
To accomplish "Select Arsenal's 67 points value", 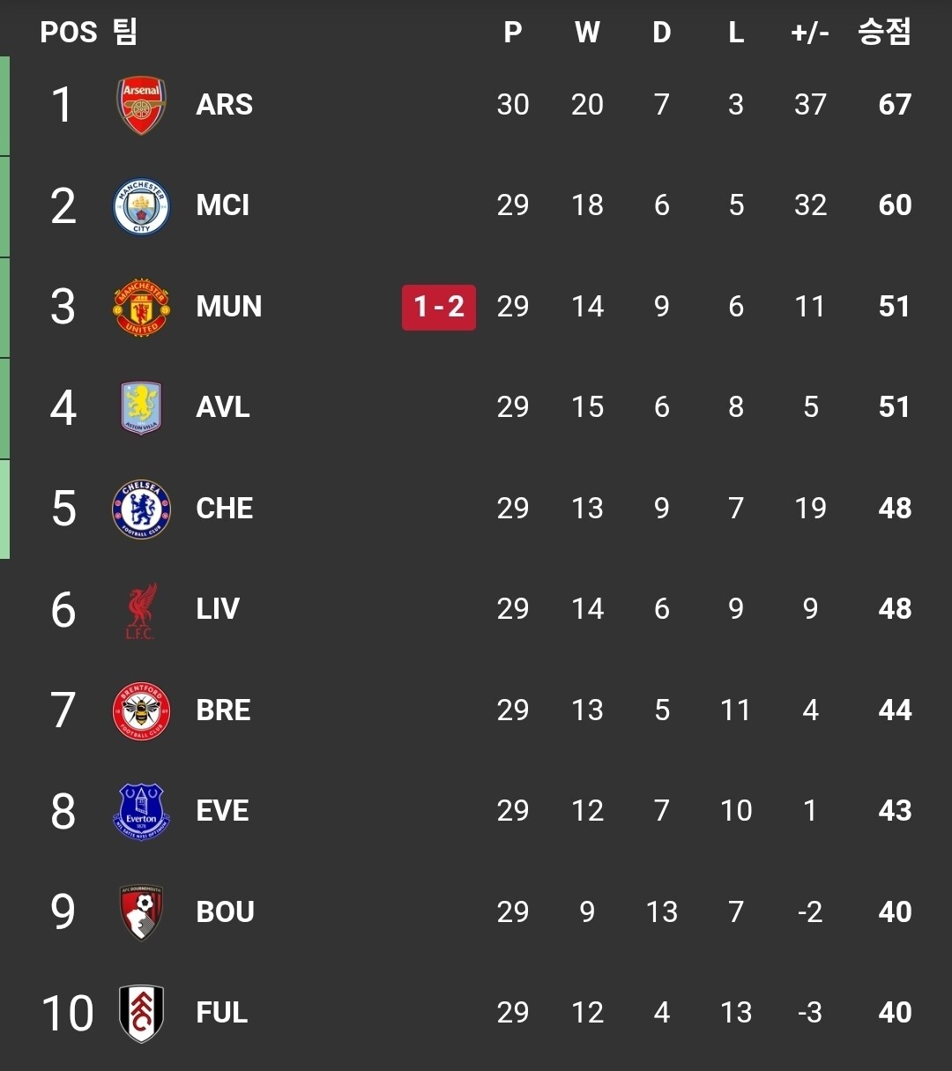I will (895, 105).
